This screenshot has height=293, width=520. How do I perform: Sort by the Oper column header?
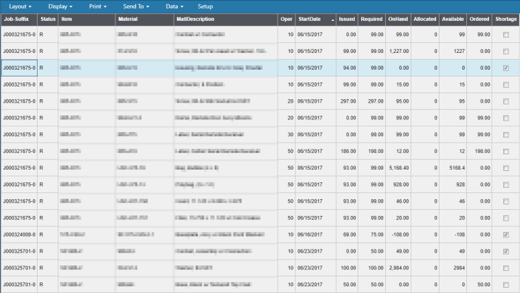pyautogui.click(x=287, y=19)
